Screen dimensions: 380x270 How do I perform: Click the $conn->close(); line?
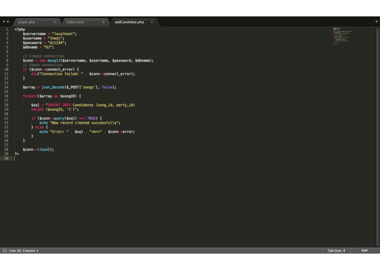38,150
